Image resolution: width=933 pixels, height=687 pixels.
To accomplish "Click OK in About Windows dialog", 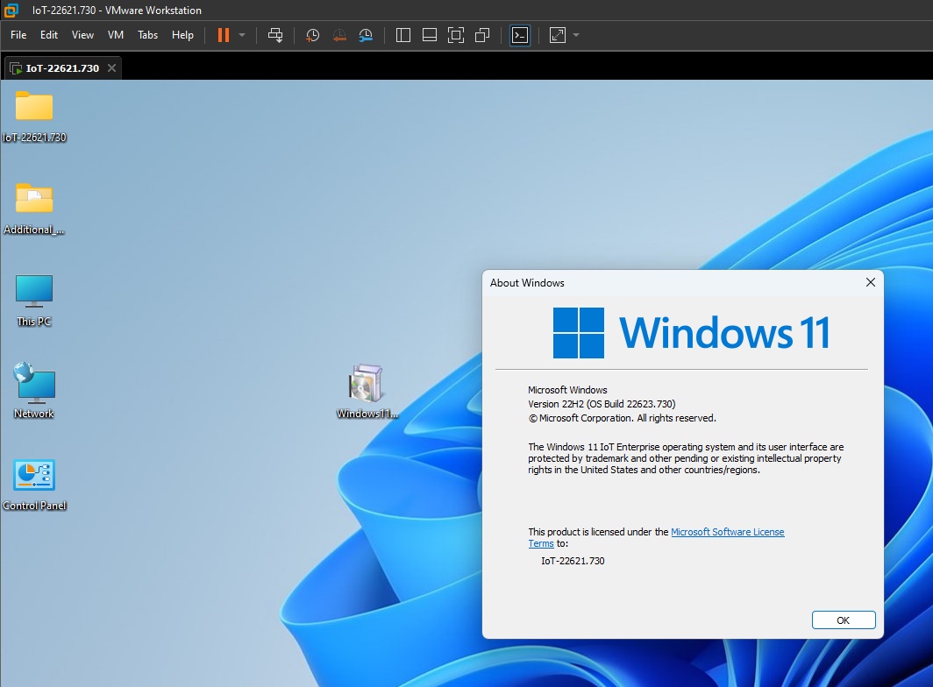I will point(844,620).
